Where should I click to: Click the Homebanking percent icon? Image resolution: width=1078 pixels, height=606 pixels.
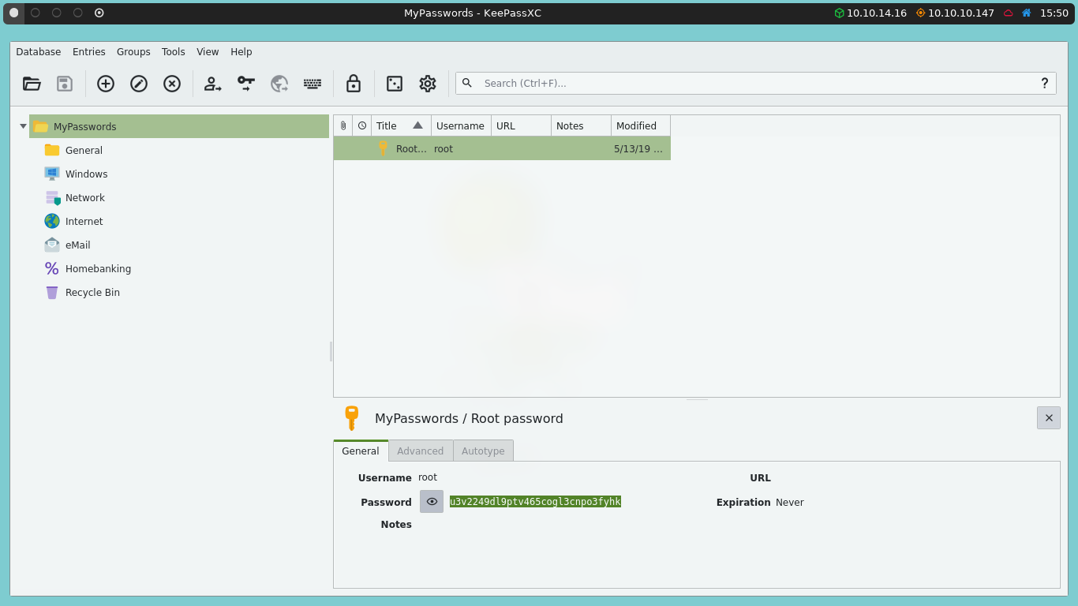52,268
